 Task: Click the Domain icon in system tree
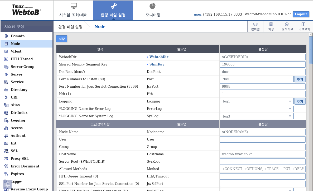[6, 36]
